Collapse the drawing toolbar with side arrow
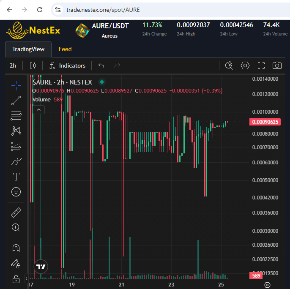290x289 pixels. point(27,278)
